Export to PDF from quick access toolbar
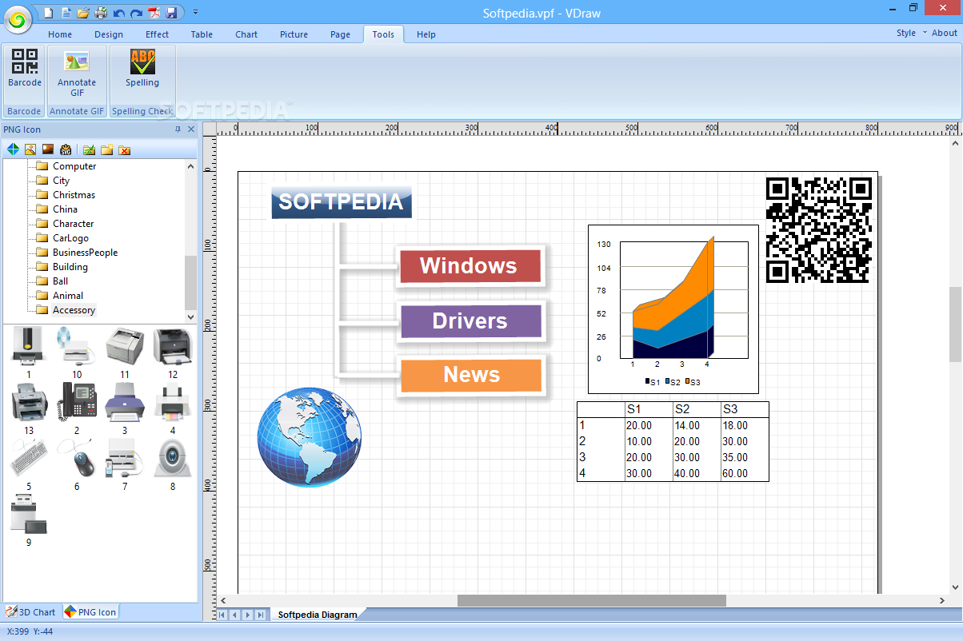This screenshot has width=963, height=641. (x=154, y=13)
